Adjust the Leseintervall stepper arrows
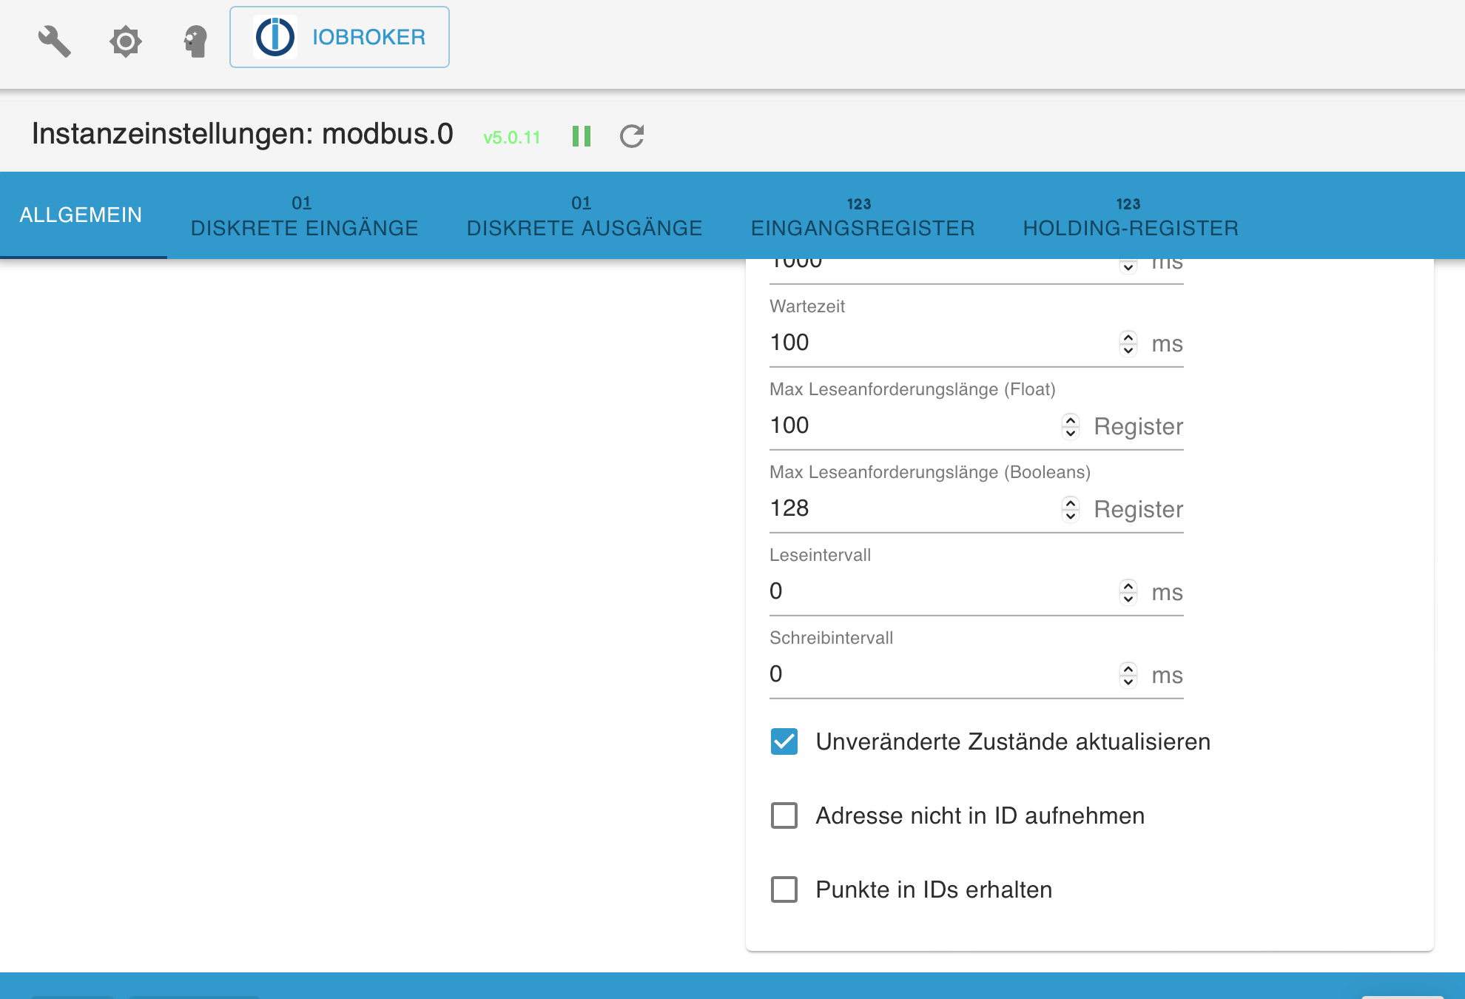1465x999 pixels. 1128,592
